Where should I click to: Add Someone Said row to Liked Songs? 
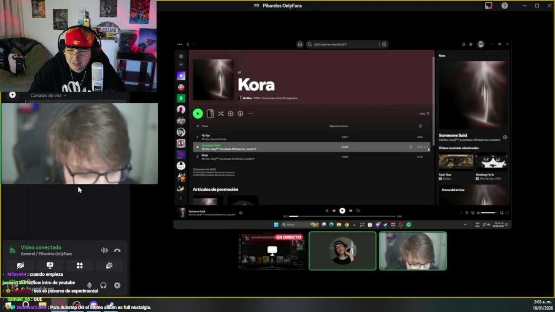(411, 147)
